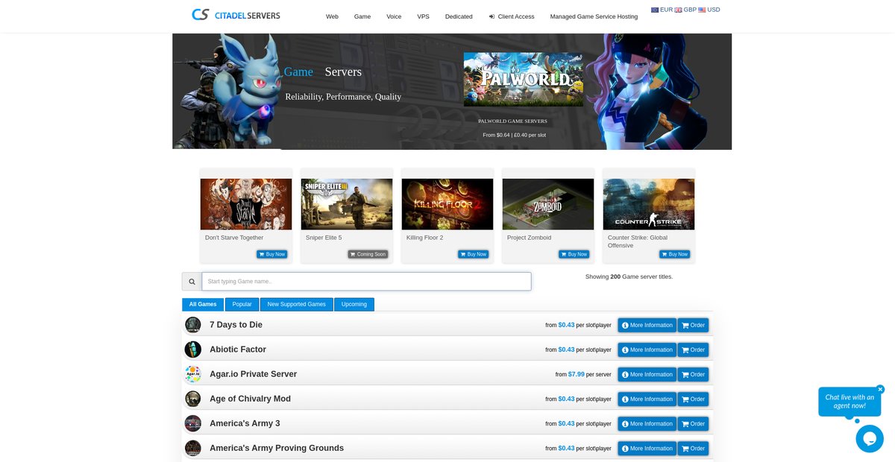Order America's Army Proving Grounds server
The image size is (895, 462).
point(694,448)
